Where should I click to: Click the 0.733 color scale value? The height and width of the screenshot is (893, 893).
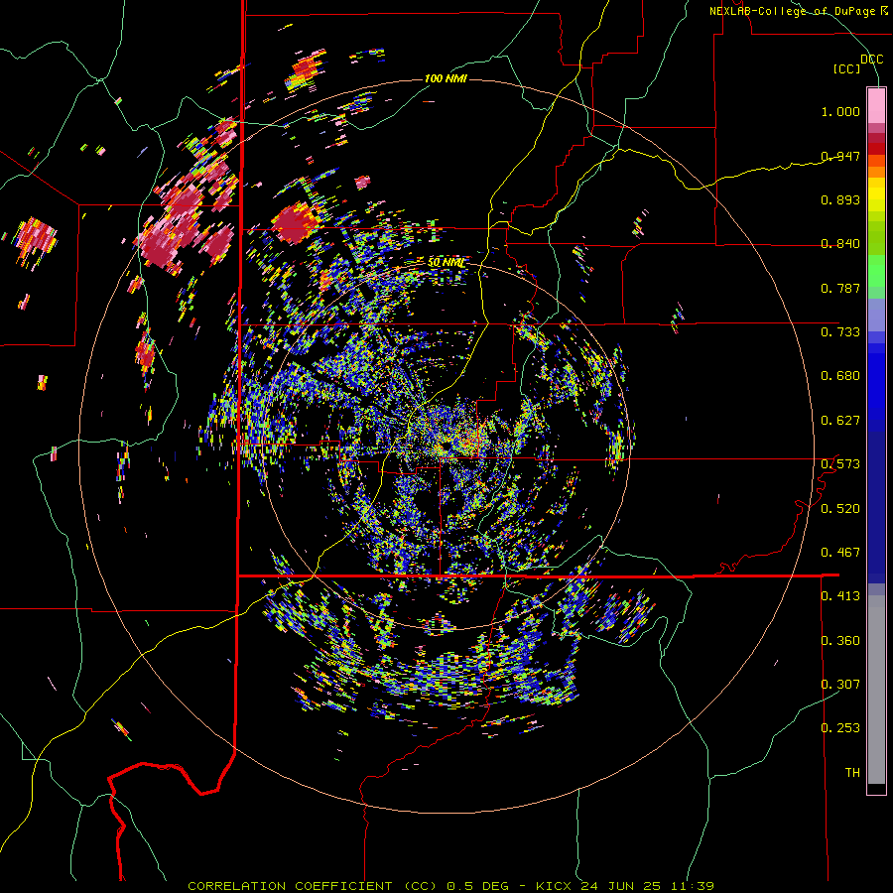(x=840, y=332)
